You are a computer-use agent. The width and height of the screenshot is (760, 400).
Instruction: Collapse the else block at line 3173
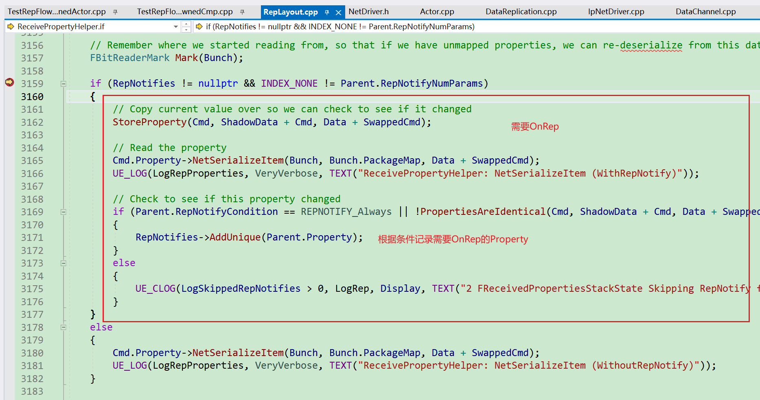[x=64, y=263]
